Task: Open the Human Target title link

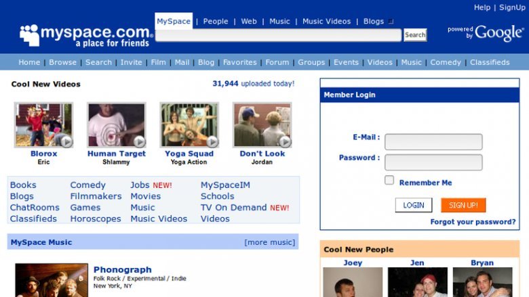Action: coord(117,154)
